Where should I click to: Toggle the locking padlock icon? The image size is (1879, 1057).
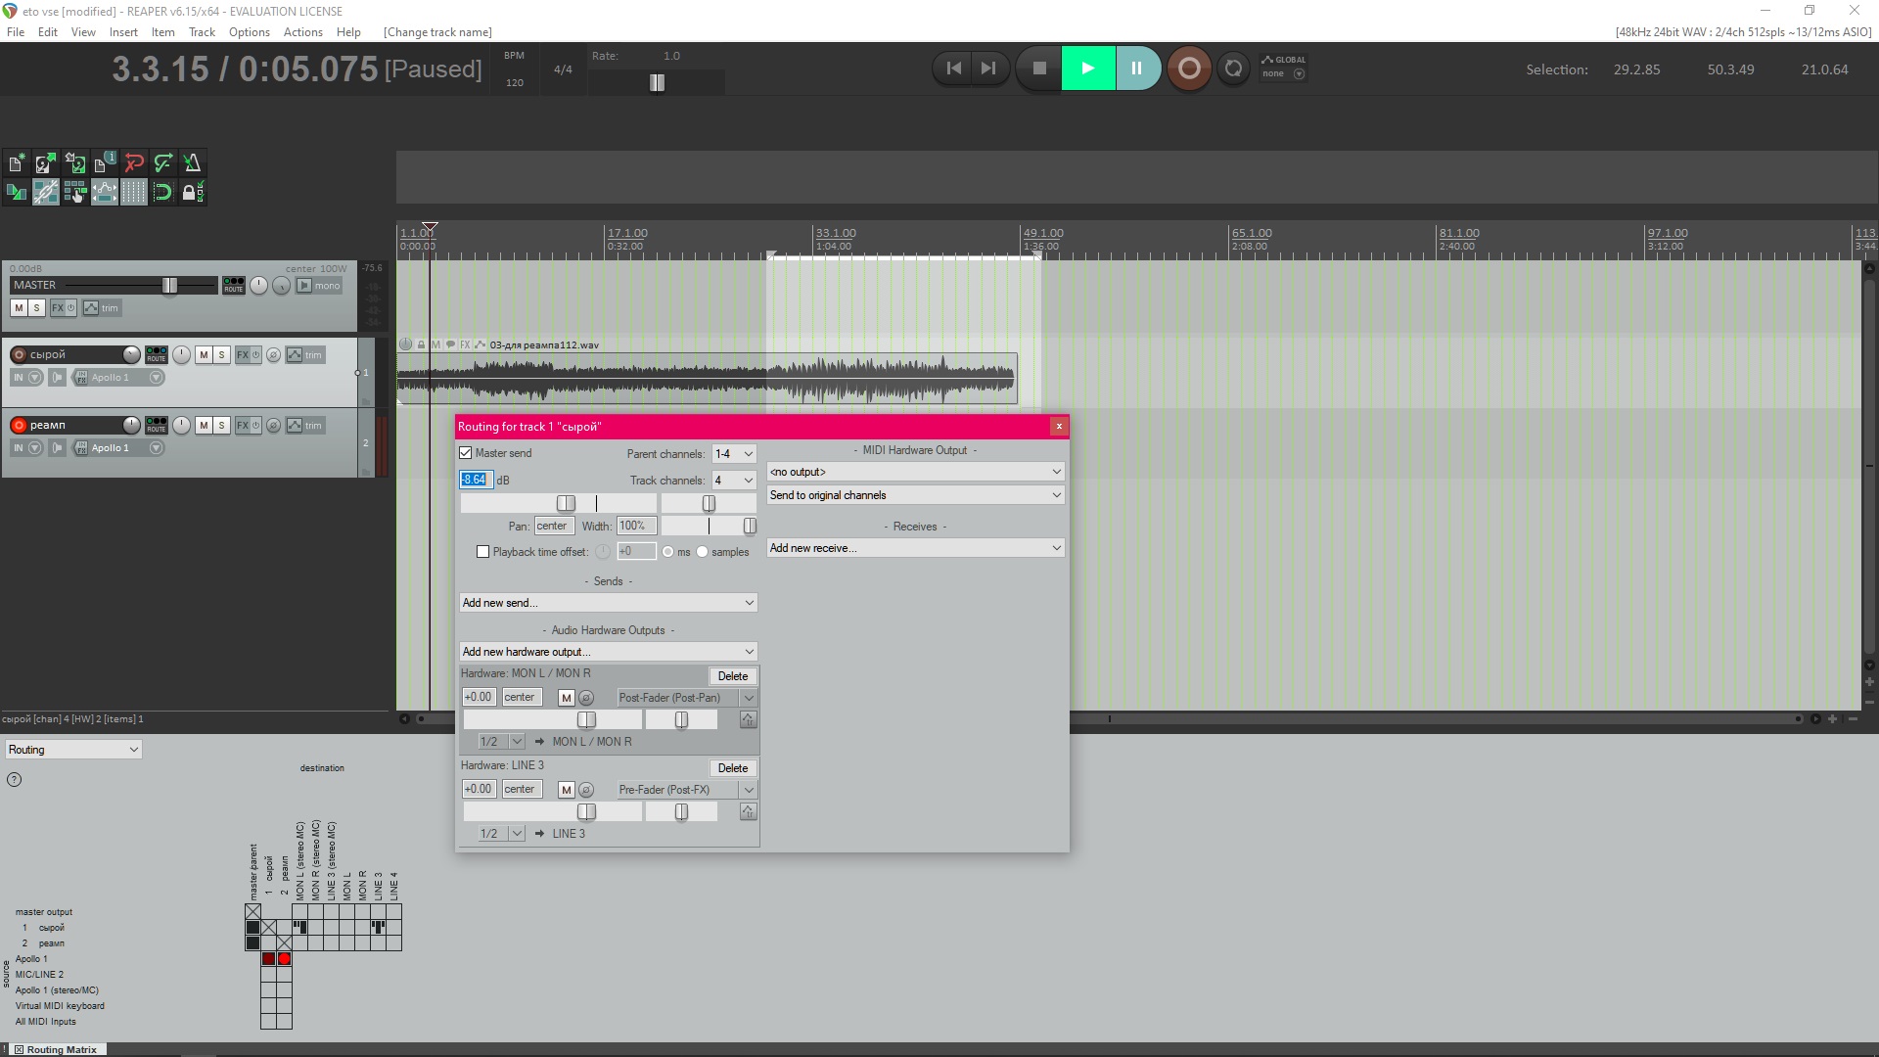pos(190,193)
